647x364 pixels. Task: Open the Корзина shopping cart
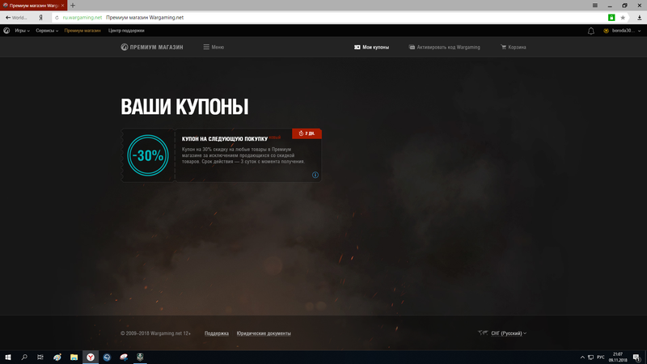click(x=514, y=47)
